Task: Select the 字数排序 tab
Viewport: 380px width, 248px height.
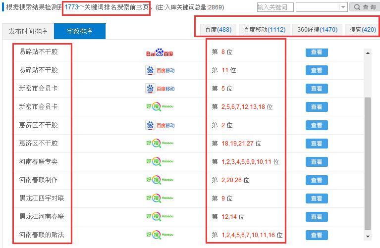Action: 80,31
